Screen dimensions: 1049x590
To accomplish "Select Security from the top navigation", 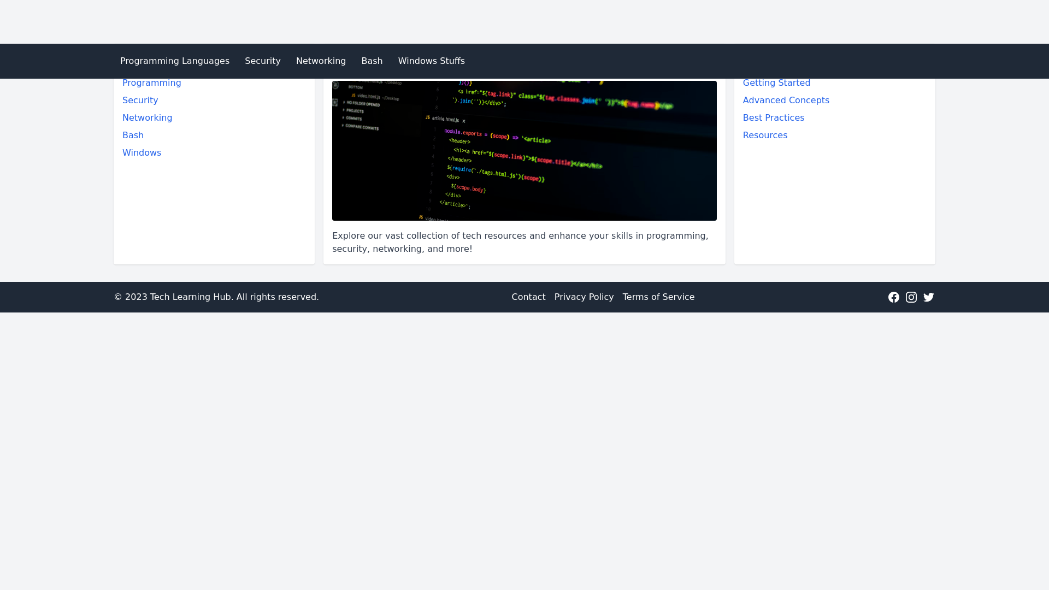I will (x=262, y=61).
